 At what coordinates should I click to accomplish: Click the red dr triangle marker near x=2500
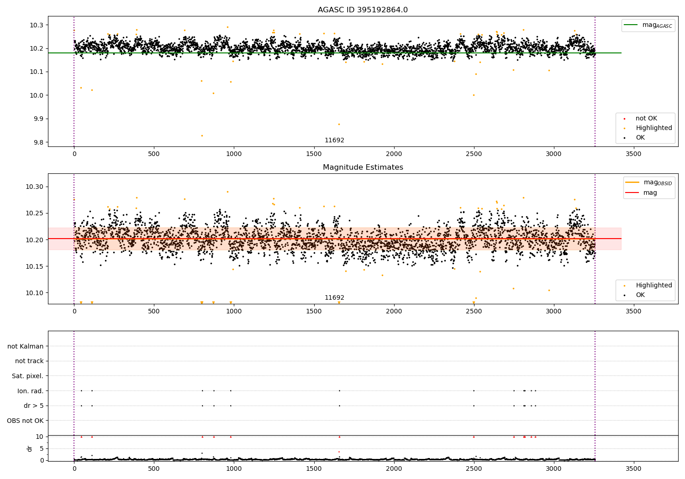pos(474,437)
